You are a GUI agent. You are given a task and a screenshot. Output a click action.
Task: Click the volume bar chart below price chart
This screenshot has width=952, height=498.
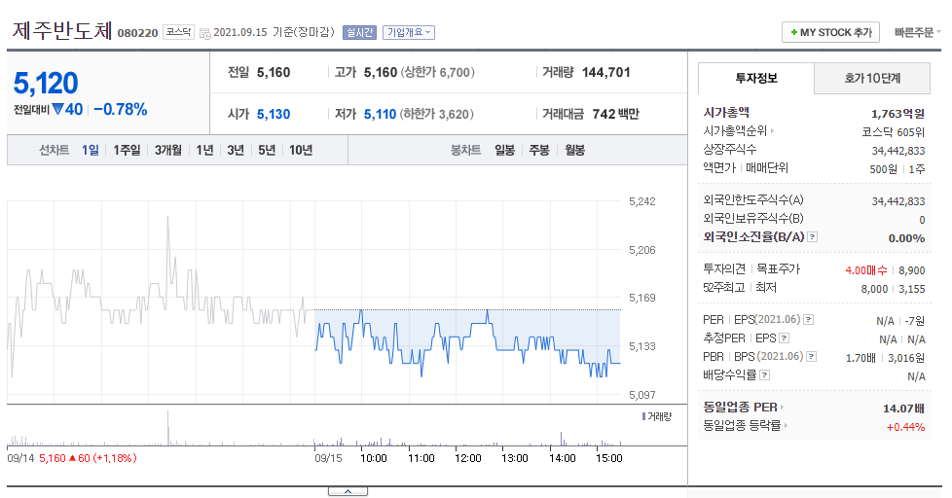[x=314, y=430]
